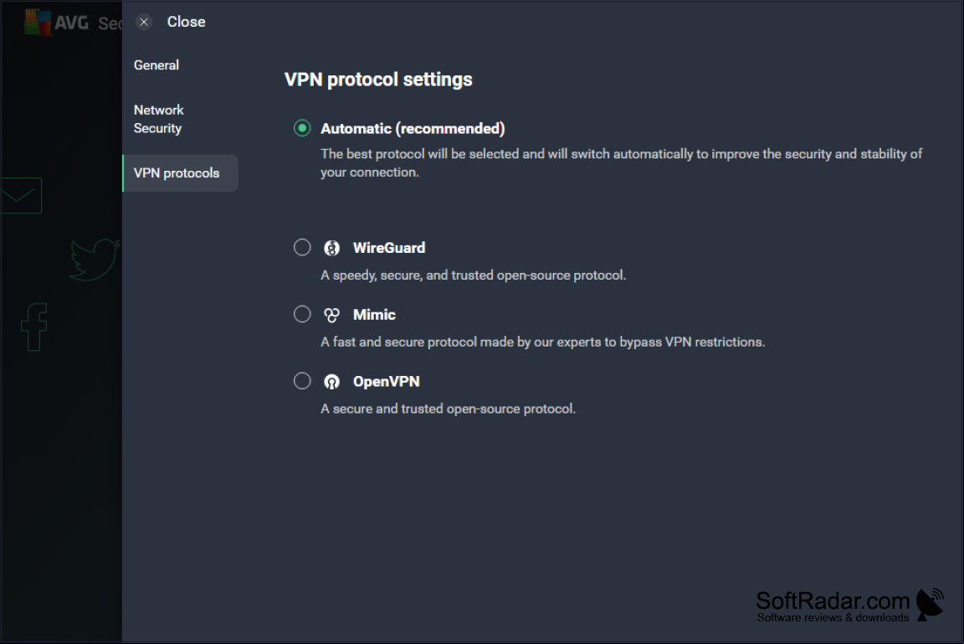Image resolution: width=964 pixels, height=644 pixels.
Task: Open the General settings tab
Action: point(156,65)
